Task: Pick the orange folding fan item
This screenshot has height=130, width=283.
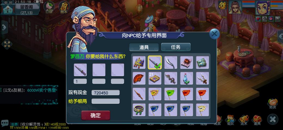Action: (x=139, y=78)
